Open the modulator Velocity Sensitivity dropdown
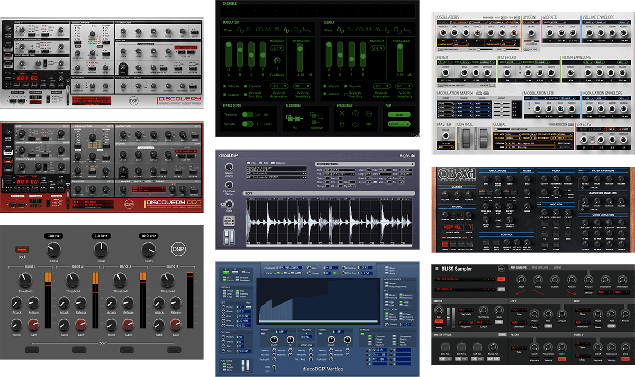This screenshot has height=377, width=635. (301, 86)
